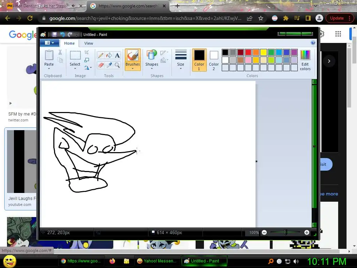The image size is (357, 268).
Task: Switch to the Home ribbon tab
Action: pyautogui.click(x=69, y=43)
